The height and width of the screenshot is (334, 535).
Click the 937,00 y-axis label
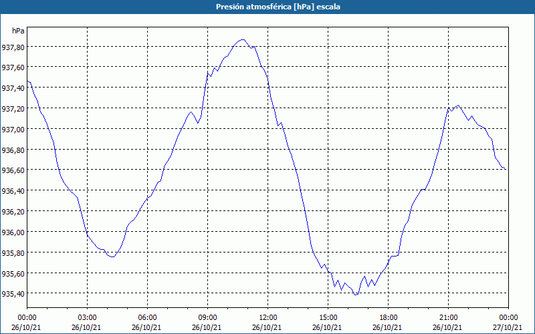13,130
